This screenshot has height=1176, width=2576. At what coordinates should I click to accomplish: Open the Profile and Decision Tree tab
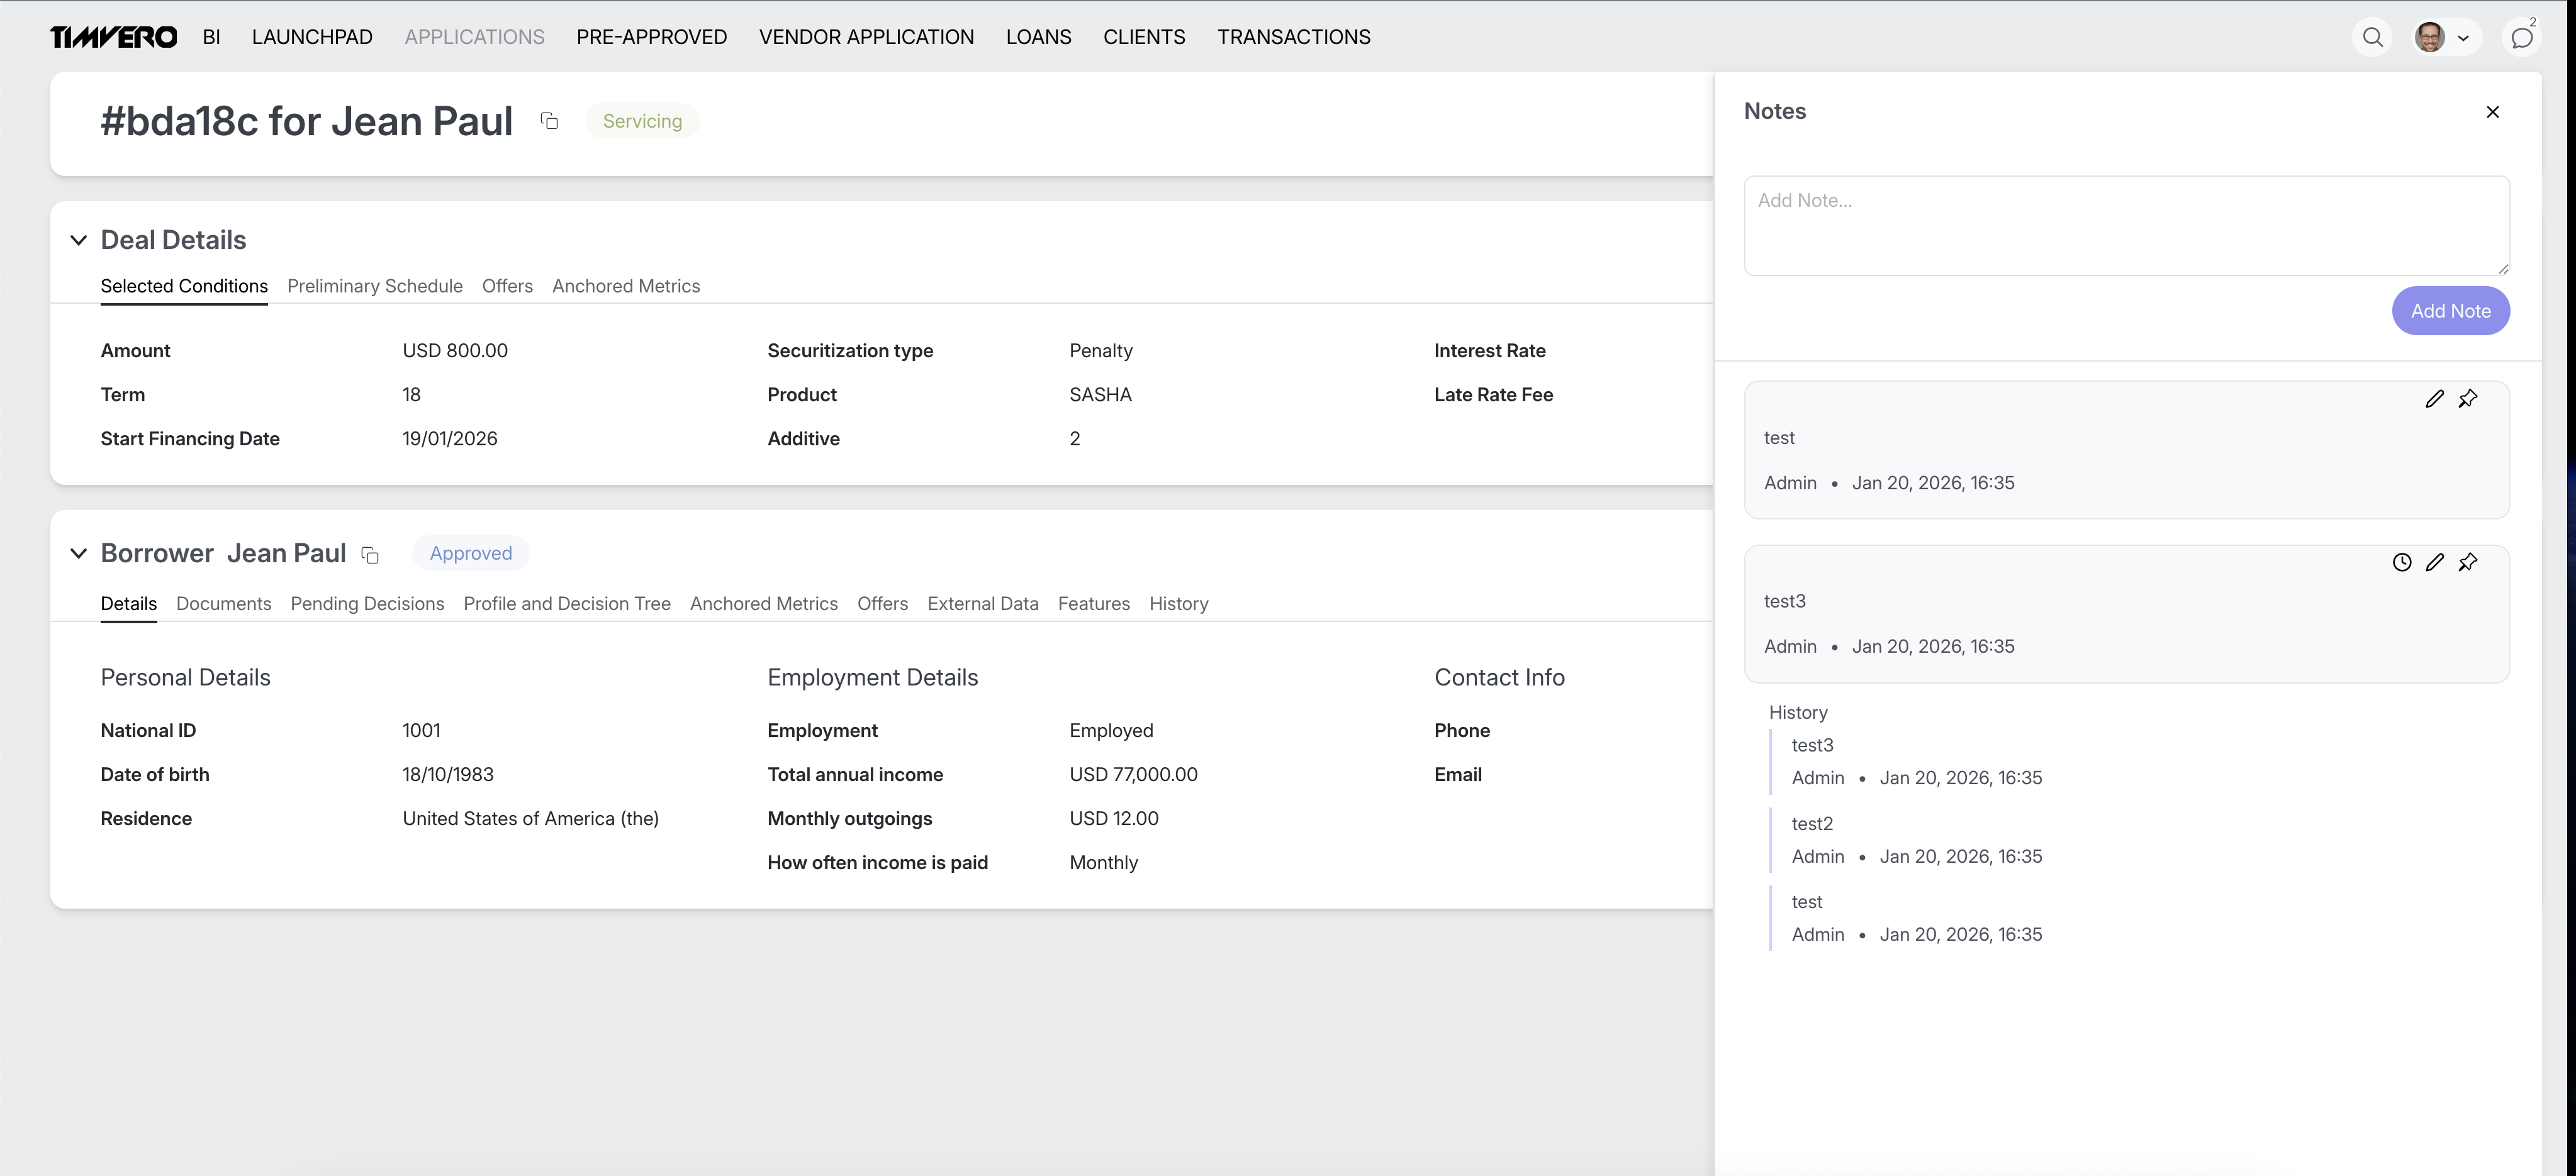[566, 604]
